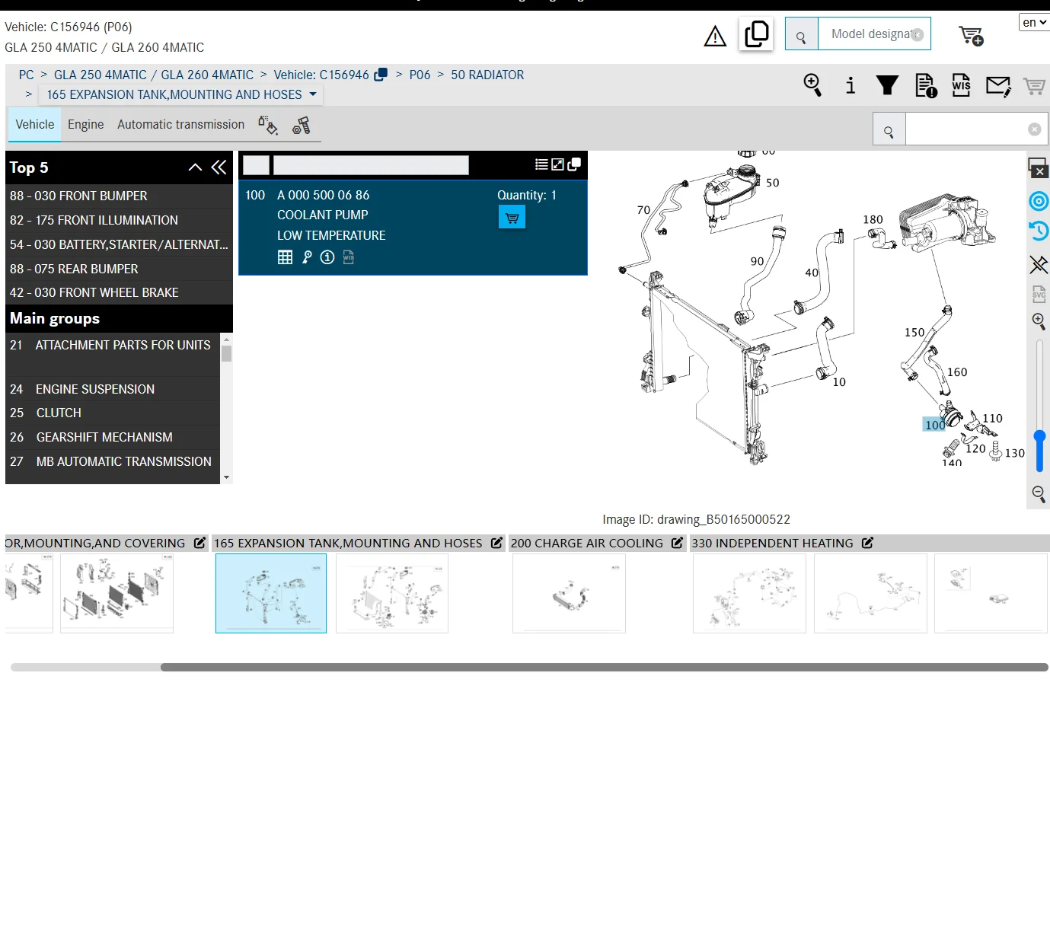Click the Model designation search field
Image resolution: width=1050 pixels, height=928 pixels.
874,34
